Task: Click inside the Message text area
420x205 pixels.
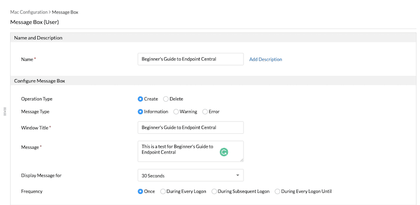Action: (x=191, y=151)
